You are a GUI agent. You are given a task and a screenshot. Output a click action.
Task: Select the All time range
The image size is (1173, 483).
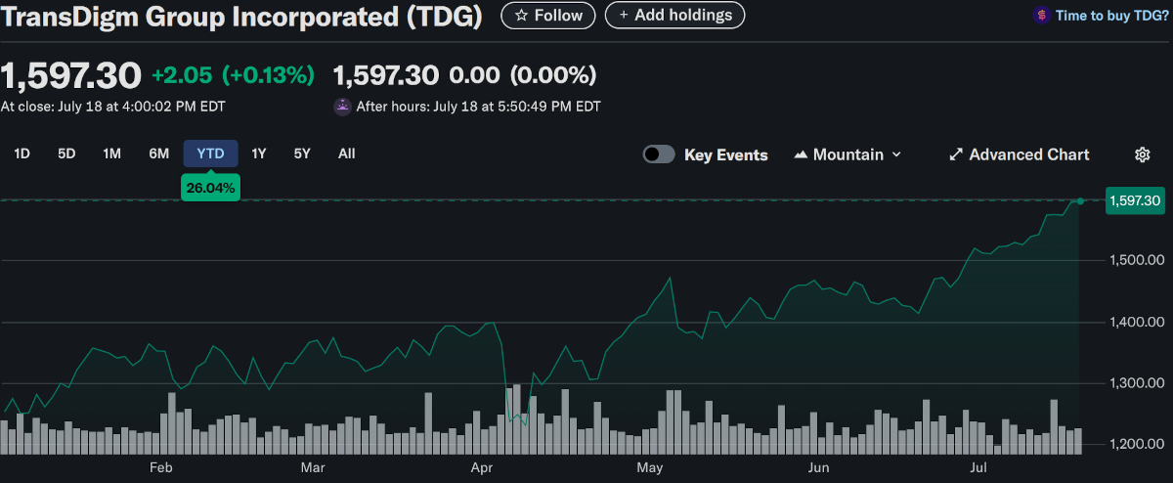[x=346, y=154]
